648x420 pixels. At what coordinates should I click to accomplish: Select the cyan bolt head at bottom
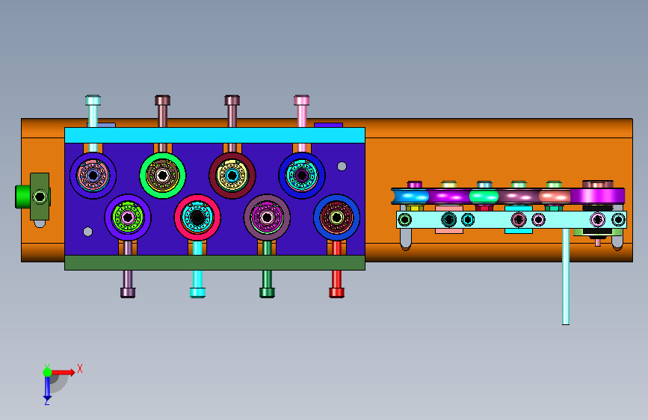click(x=197, y=293)
